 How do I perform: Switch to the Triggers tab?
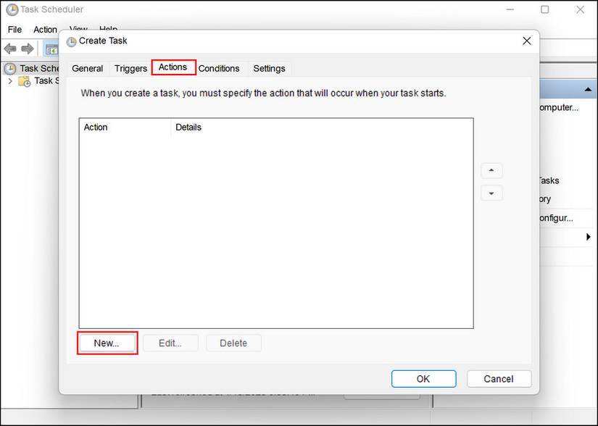pos(130,69)
